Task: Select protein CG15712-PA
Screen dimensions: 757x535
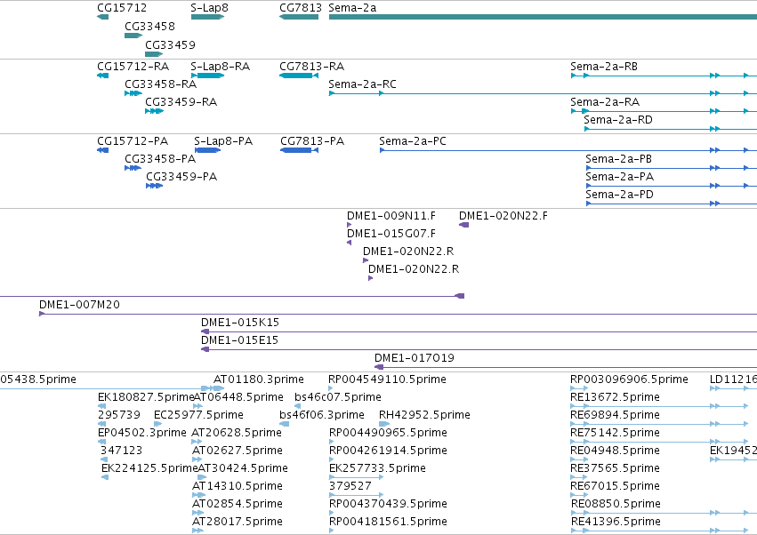Action: pyautogui.click(x=103, y=150)
